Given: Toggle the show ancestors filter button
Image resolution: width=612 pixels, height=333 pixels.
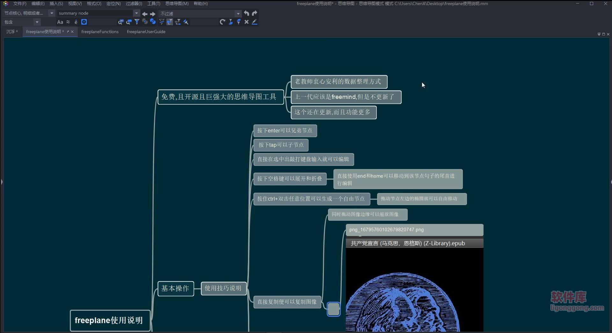Looking at the screenshot, I should click(170, 22).
